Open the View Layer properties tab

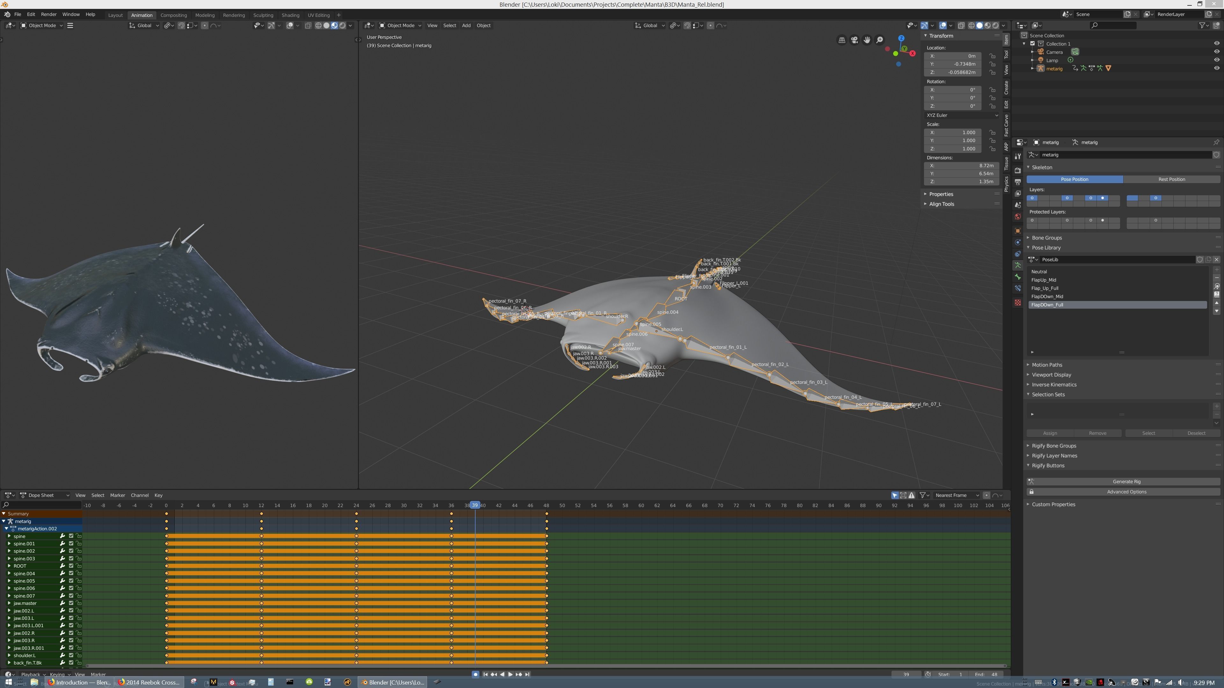point(1018,193)
